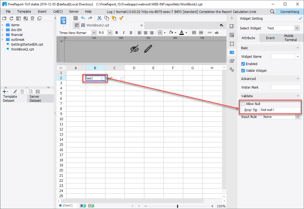Select the Cut tool in the toolbar

[x=99, y=18]
